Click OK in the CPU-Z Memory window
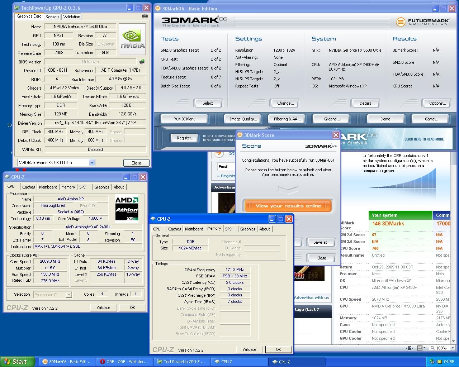This screenshot has height=367, width=459. pyautogui.click(x=278, y=349)
